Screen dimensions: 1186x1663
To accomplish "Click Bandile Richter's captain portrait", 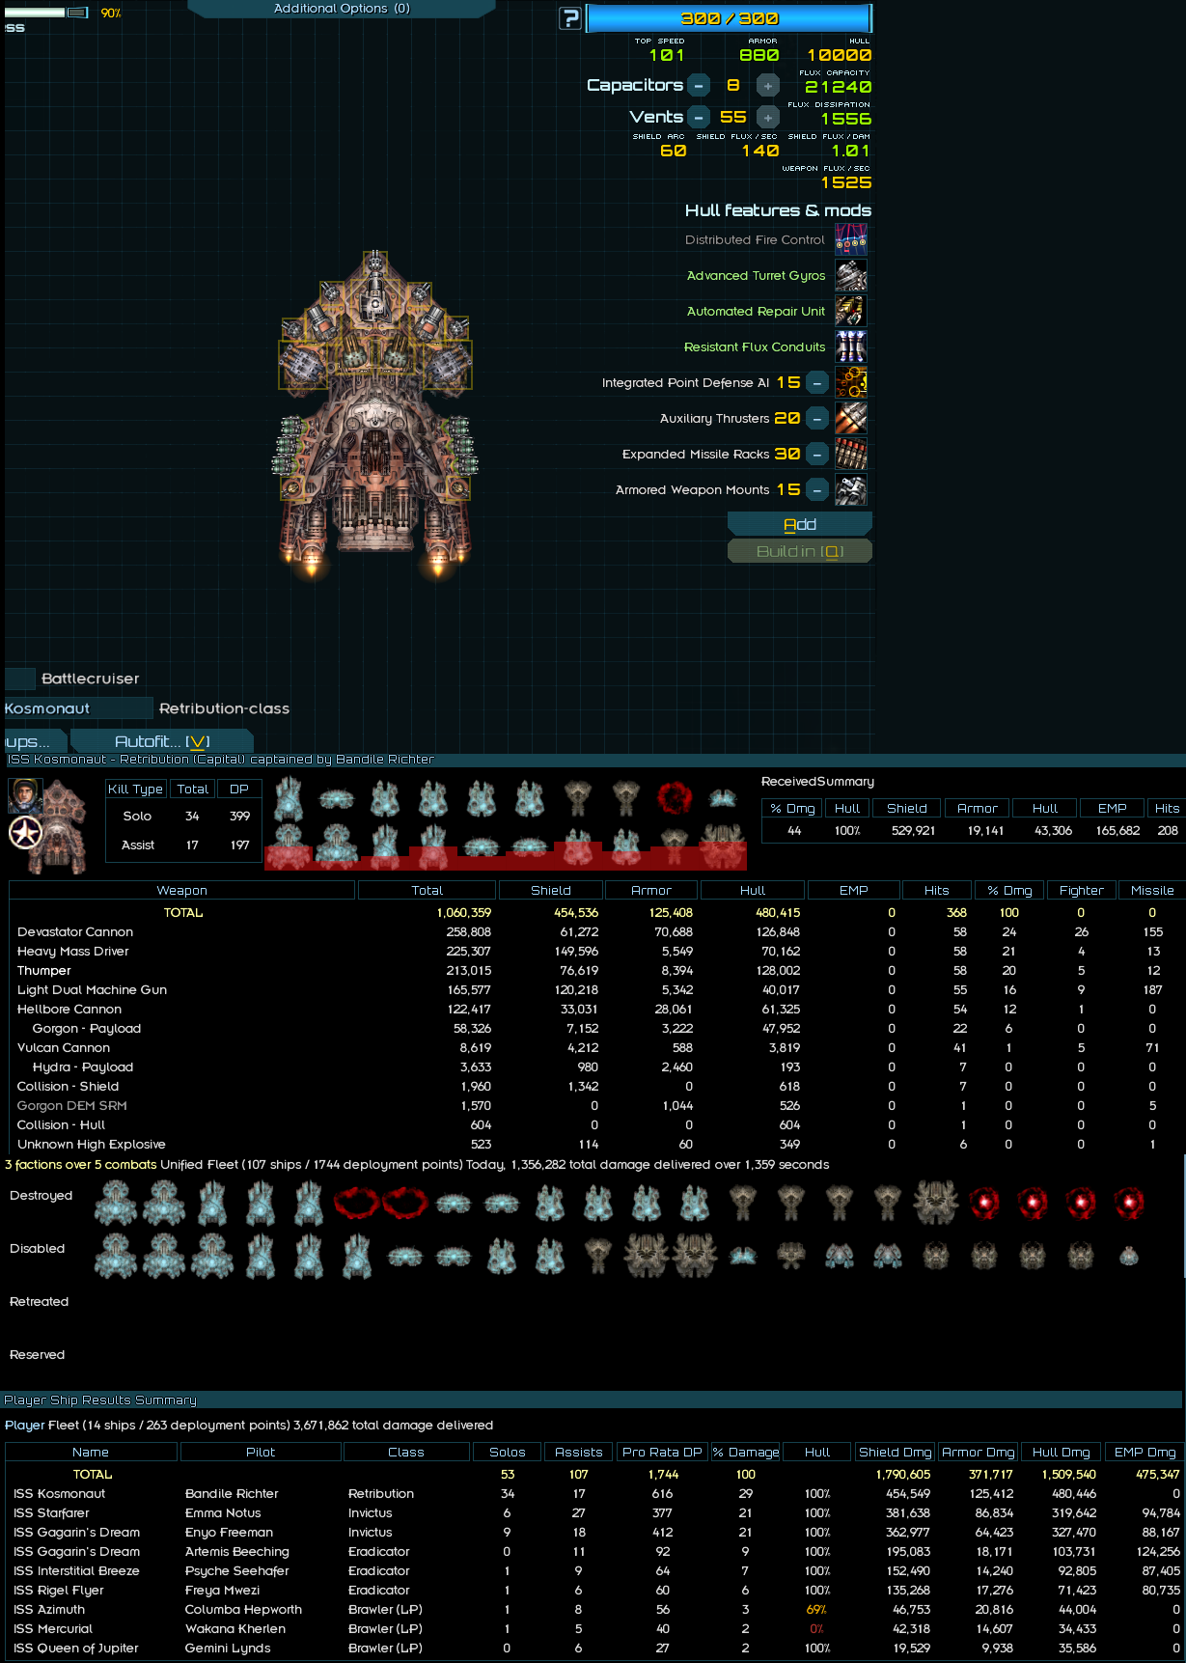I will (x=25, y=796).
